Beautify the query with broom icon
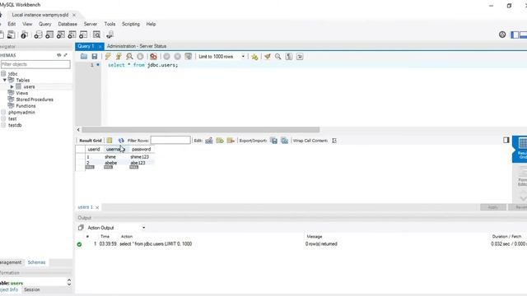527x296 pixels. [267, 57]
